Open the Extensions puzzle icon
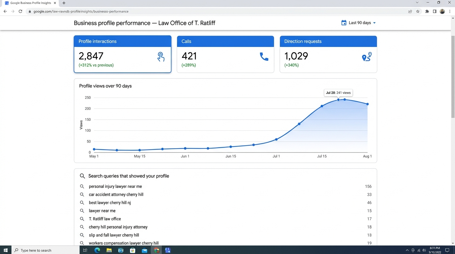 click(427, 11)
